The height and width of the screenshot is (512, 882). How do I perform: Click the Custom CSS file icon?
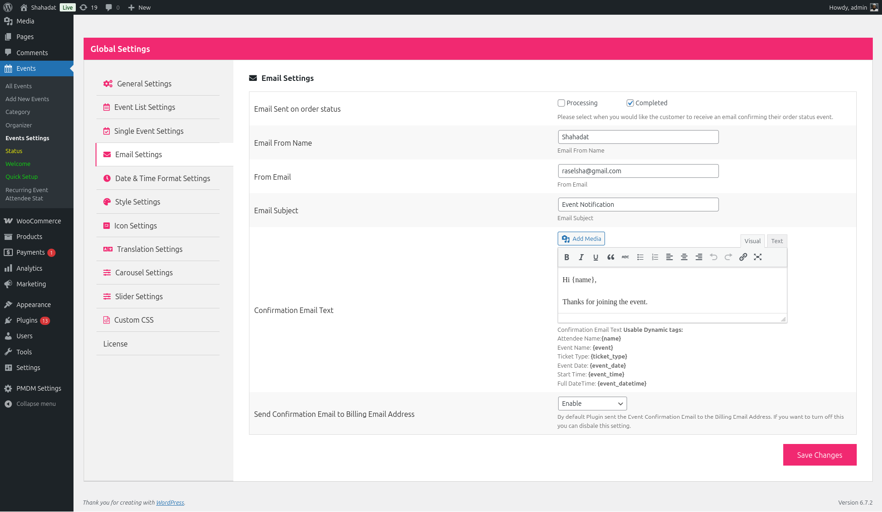click(x=107, y=320)
